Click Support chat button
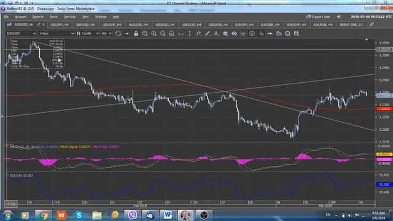 pos(318,17)
